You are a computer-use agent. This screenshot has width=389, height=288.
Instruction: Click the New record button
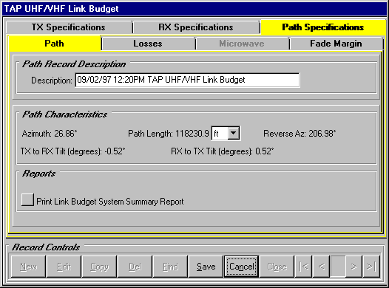tap(29, 267)
